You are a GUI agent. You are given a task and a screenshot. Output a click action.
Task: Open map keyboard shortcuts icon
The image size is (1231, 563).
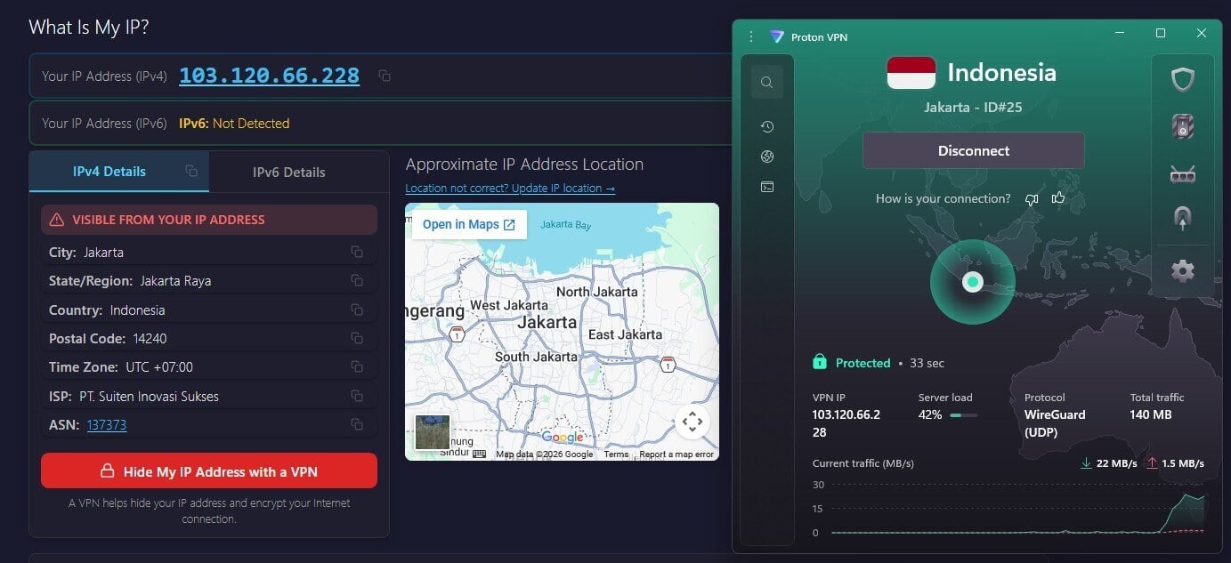pyautogui.click(x=480, y=454)
